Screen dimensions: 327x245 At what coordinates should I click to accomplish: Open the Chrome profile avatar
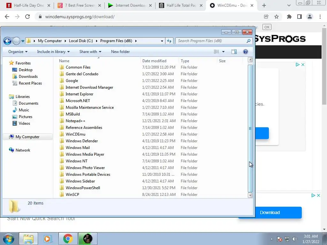pyautogui.click(x=310, y=17)
